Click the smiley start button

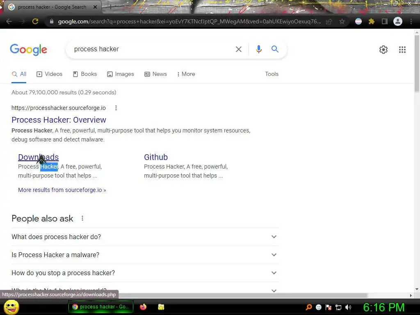pyautogui.click(x=11, y=307)
